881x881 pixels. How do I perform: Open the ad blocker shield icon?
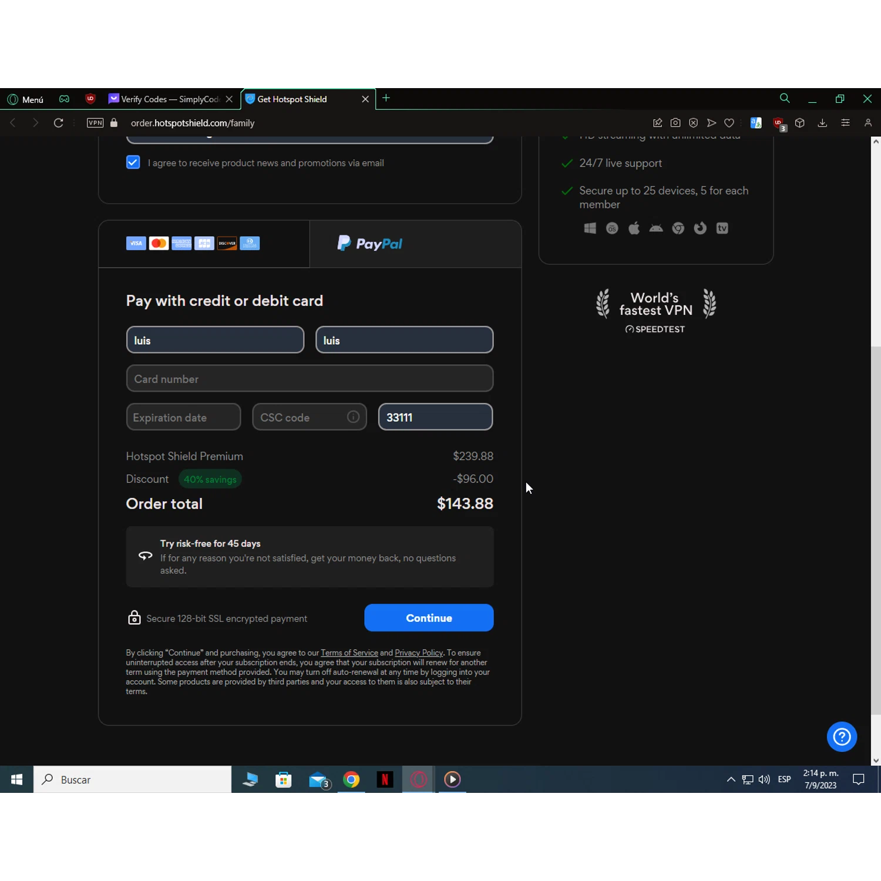[x=694, y=123]
